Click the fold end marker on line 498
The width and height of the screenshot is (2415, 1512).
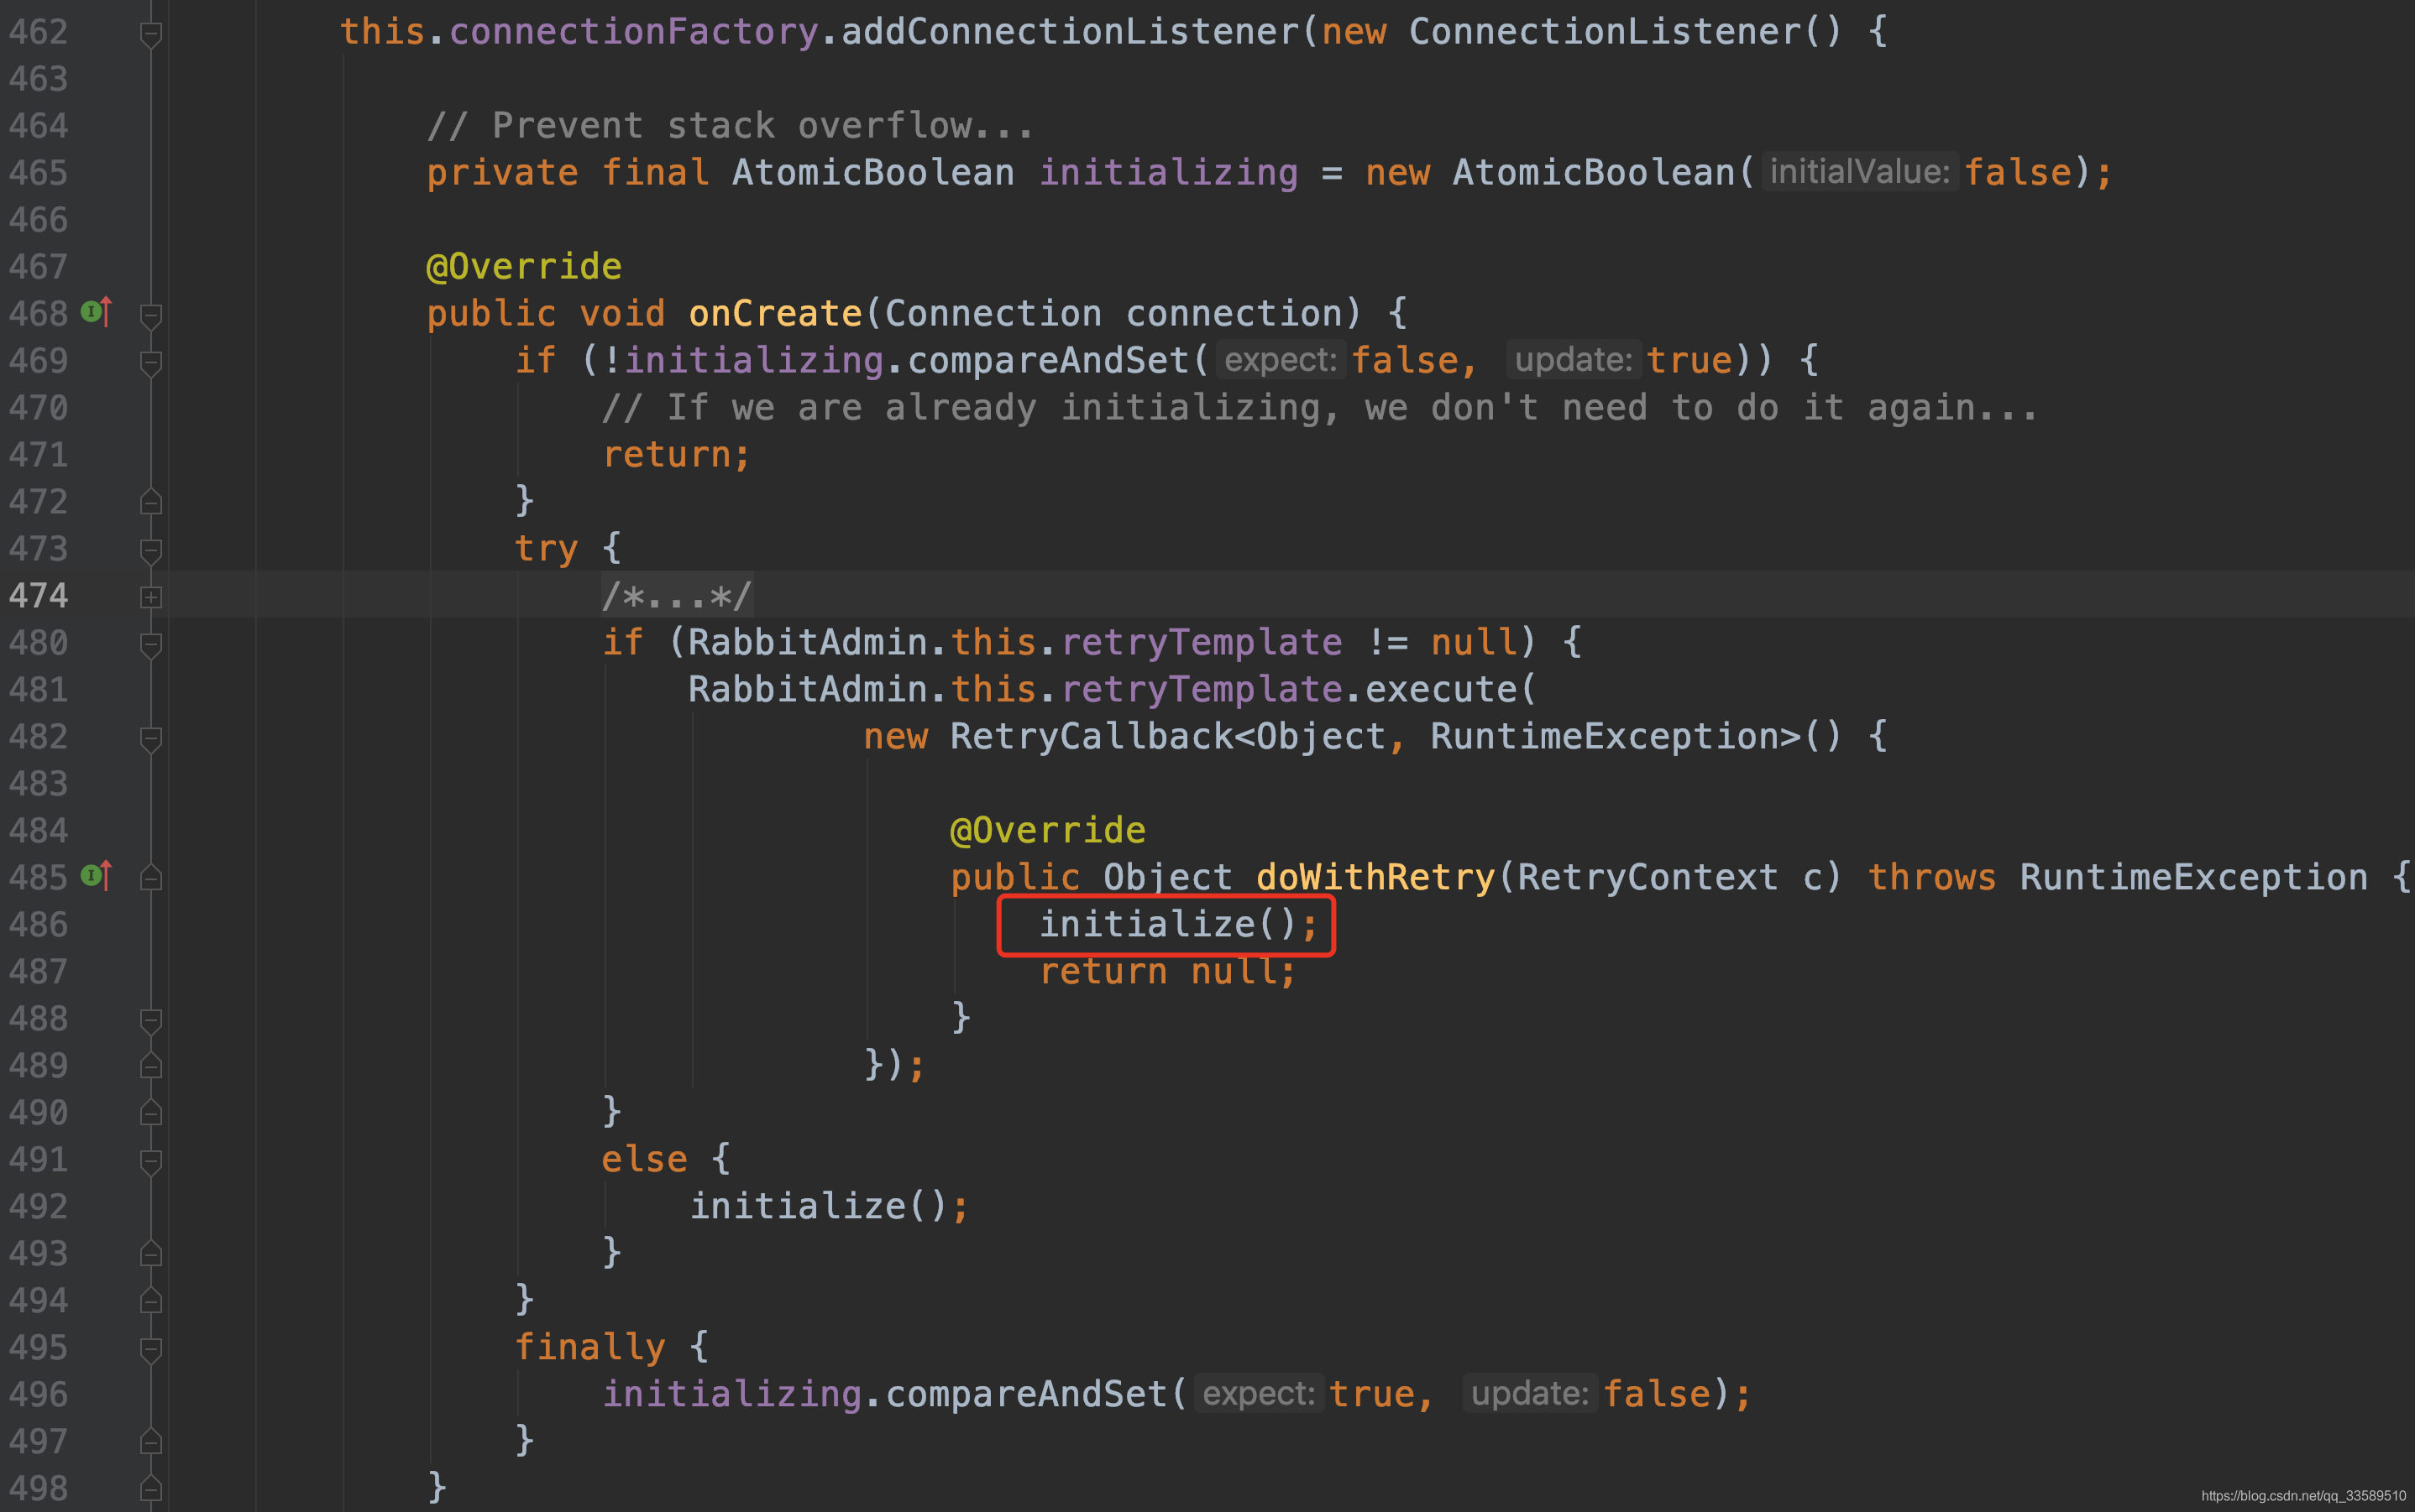click(151, 1489)
